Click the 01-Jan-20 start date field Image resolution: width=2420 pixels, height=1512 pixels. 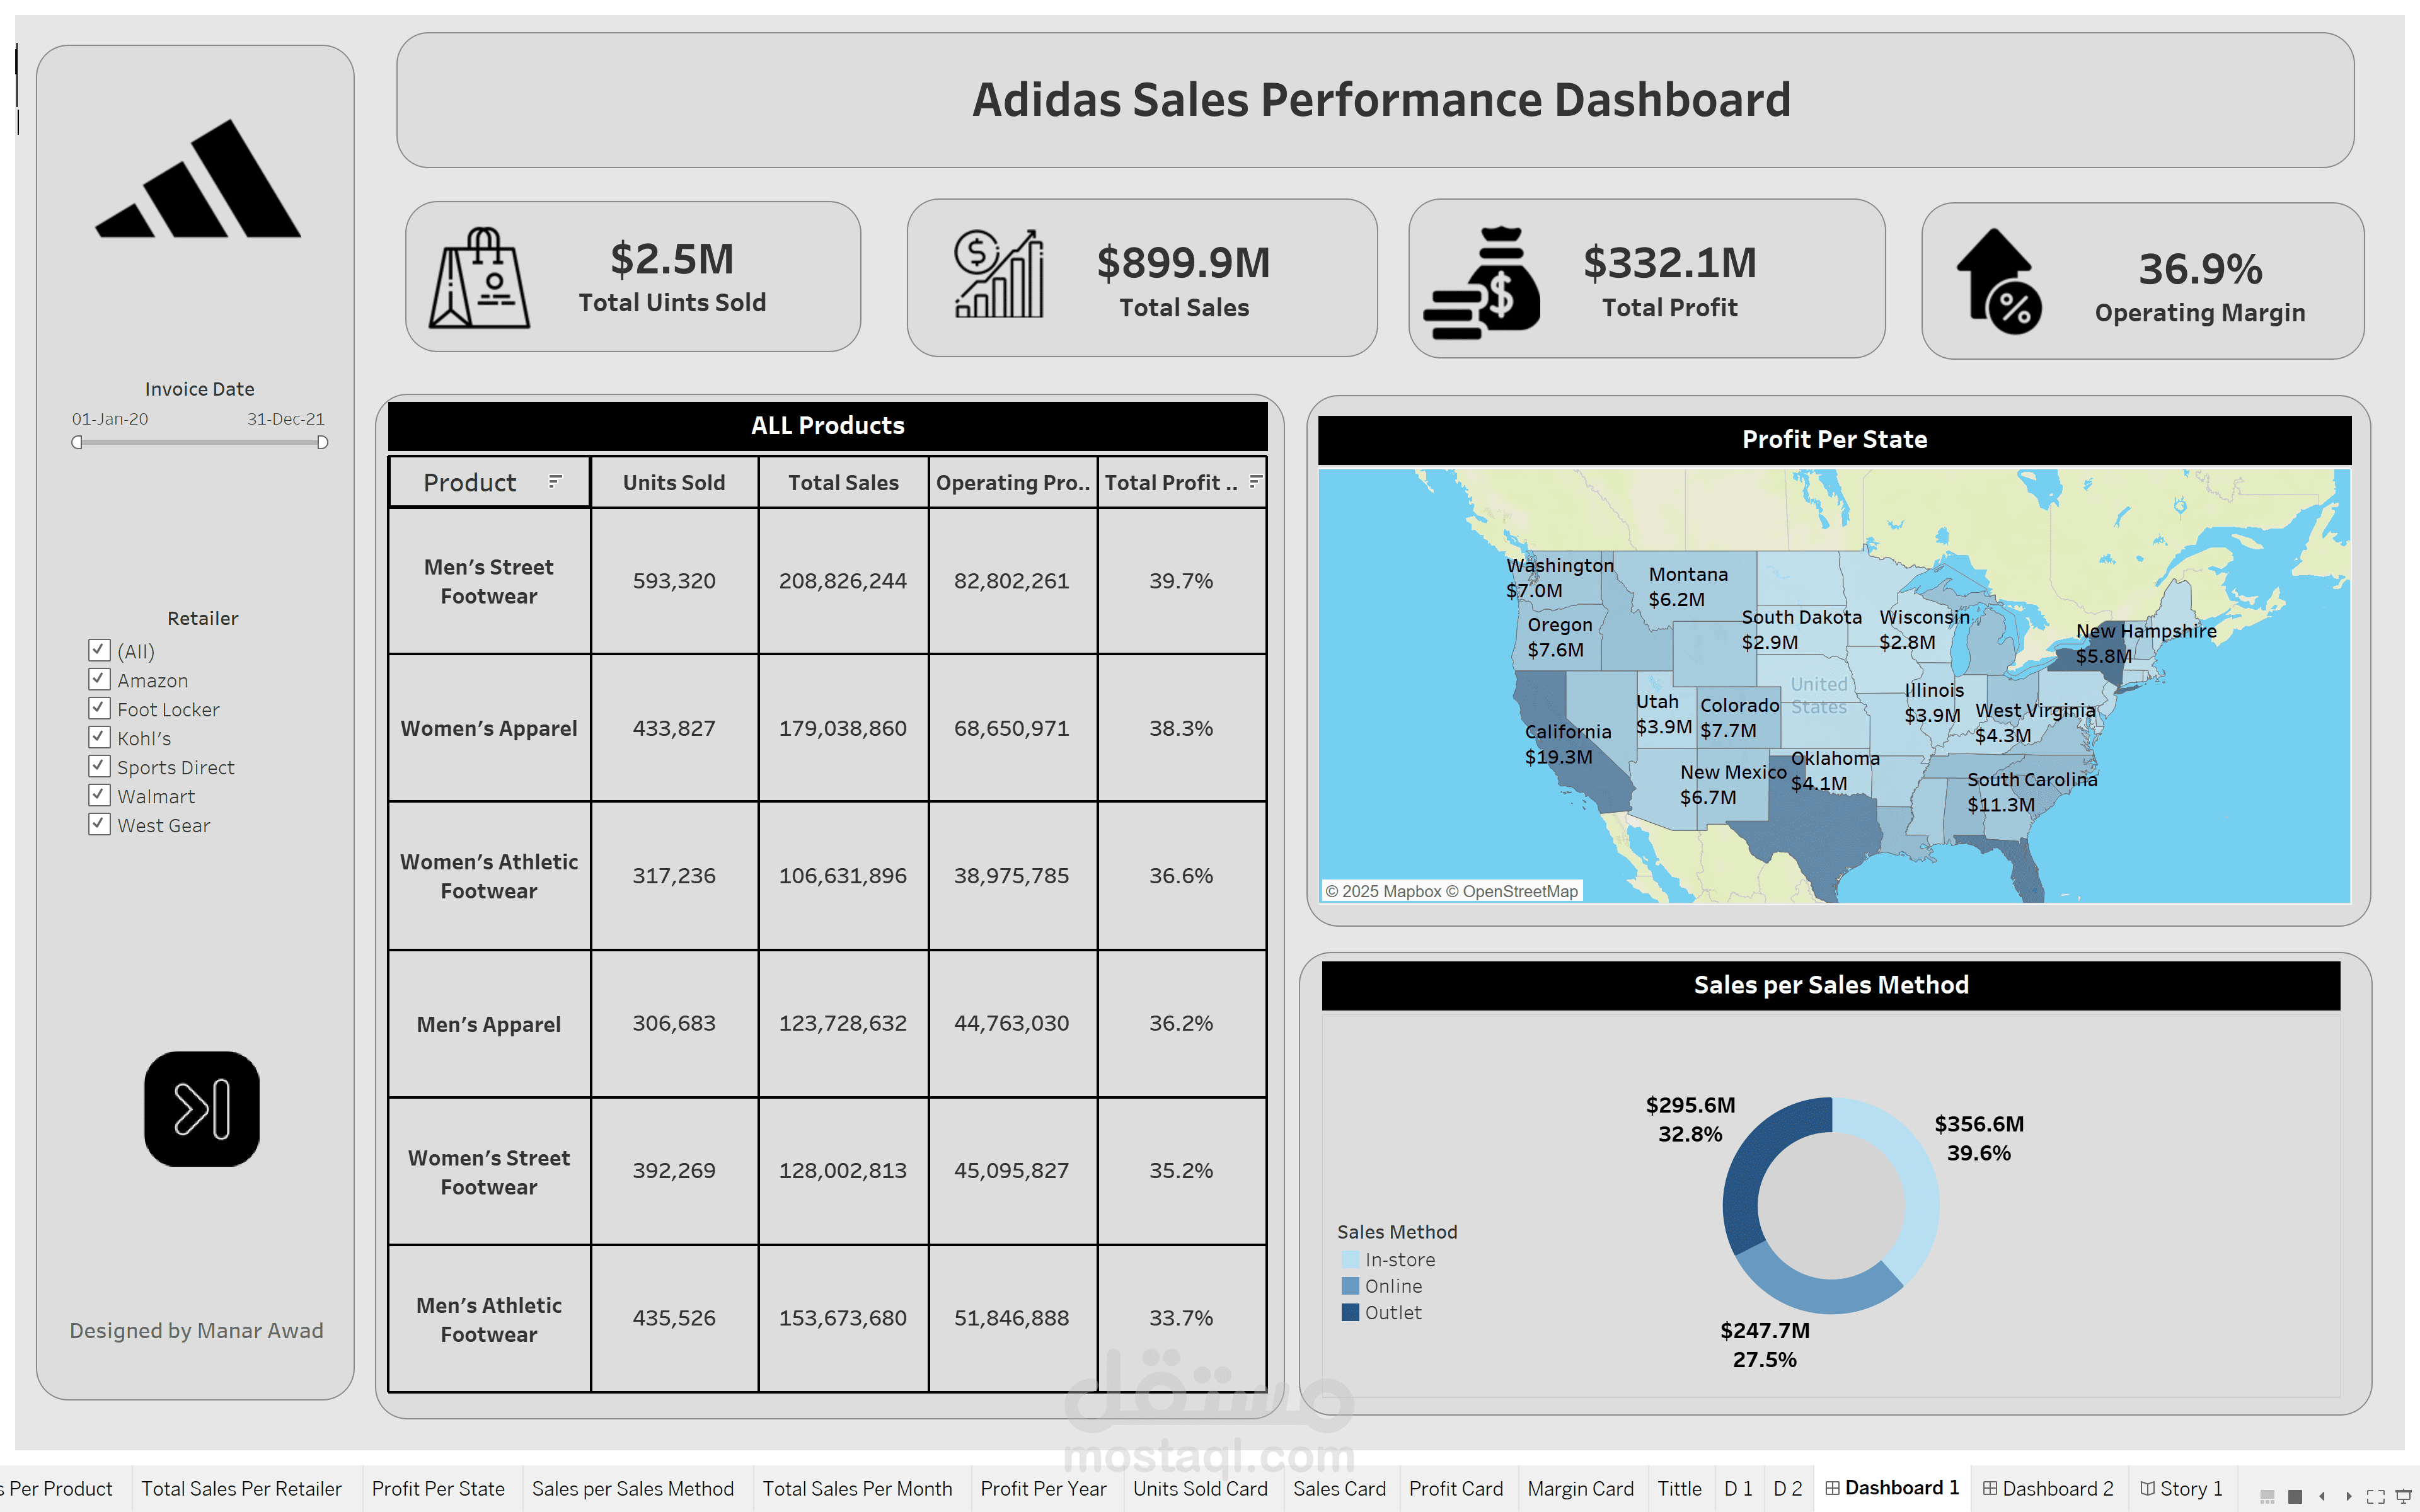point(110,419)
